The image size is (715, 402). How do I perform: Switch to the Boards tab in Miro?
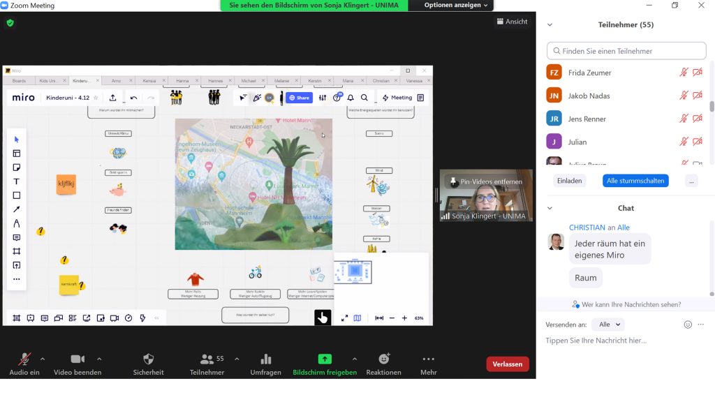[x=19, y=81]
